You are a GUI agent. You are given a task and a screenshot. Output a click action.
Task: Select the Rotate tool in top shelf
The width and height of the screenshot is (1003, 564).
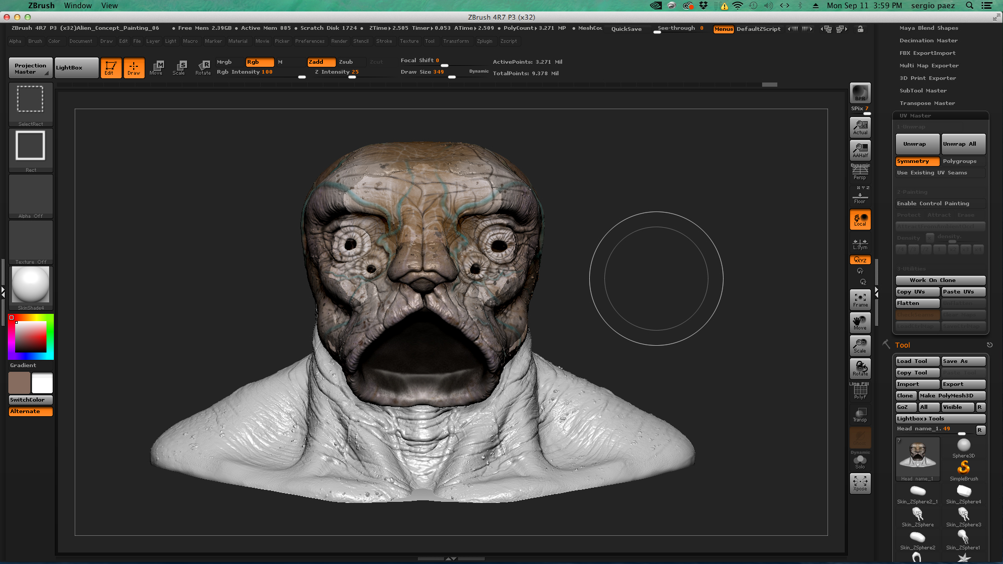click(203, 68)
